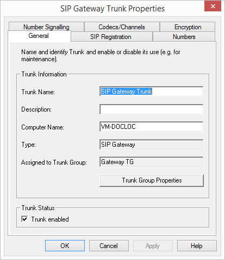
Task: Click the dialog title bar text
Action: (x=112, y=9)
